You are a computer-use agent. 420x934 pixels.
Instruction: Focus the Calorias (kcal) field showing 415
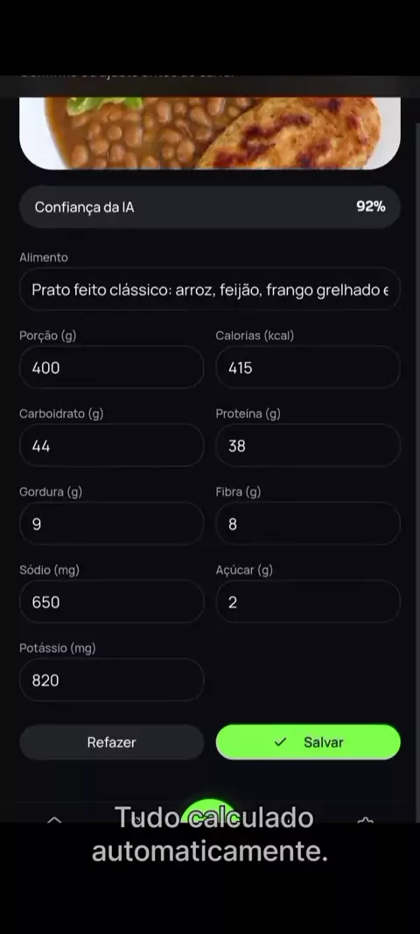point(308,367)
